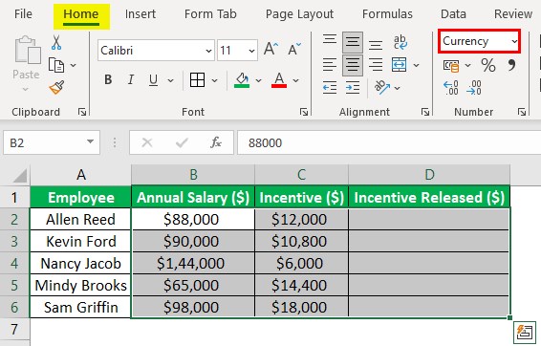Click Accounting Number Format icon
541x346 pixels.
point(451,65)
